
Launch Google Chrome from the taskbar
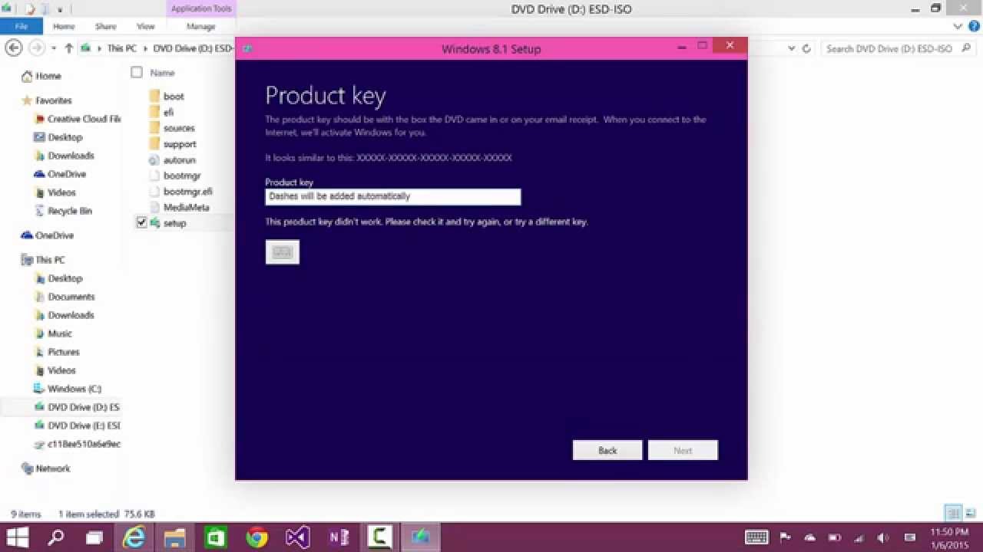tap(257, 537)
